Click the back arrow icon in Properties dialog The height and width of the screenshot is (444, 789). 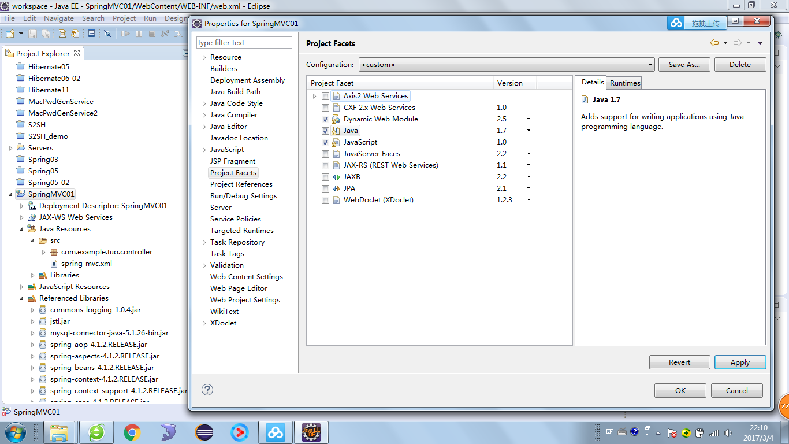click(x=714, y=43)
